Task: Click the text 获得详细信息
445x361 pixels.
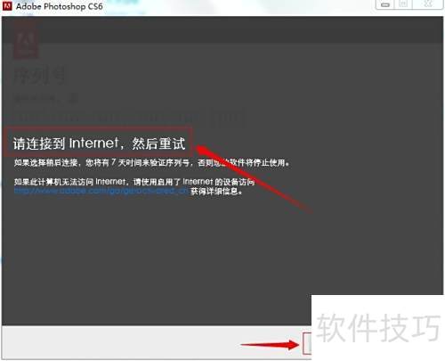Action: click(x=216, y=191)
